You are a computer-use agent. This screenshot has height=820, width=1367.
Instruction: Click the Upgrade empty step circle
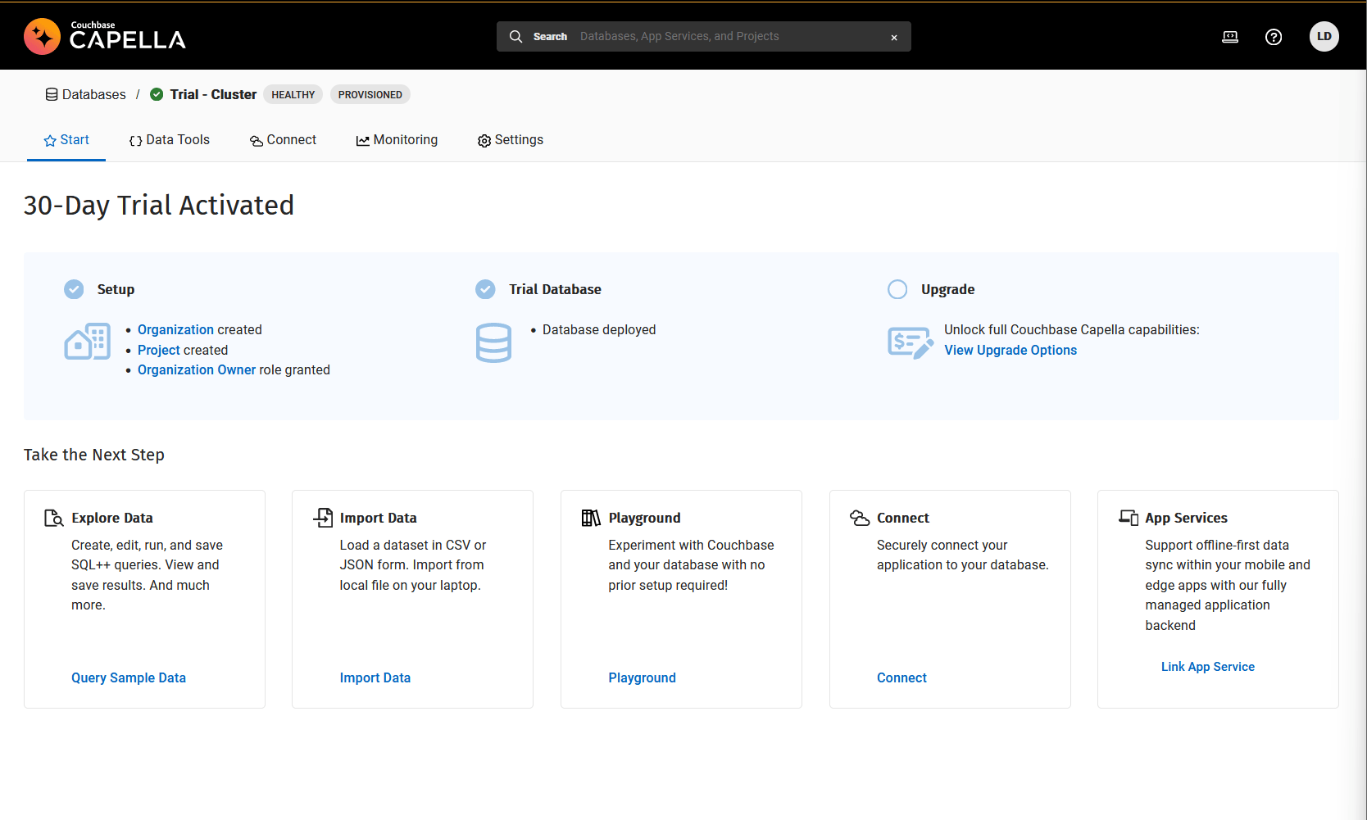[x=897, y=289]
